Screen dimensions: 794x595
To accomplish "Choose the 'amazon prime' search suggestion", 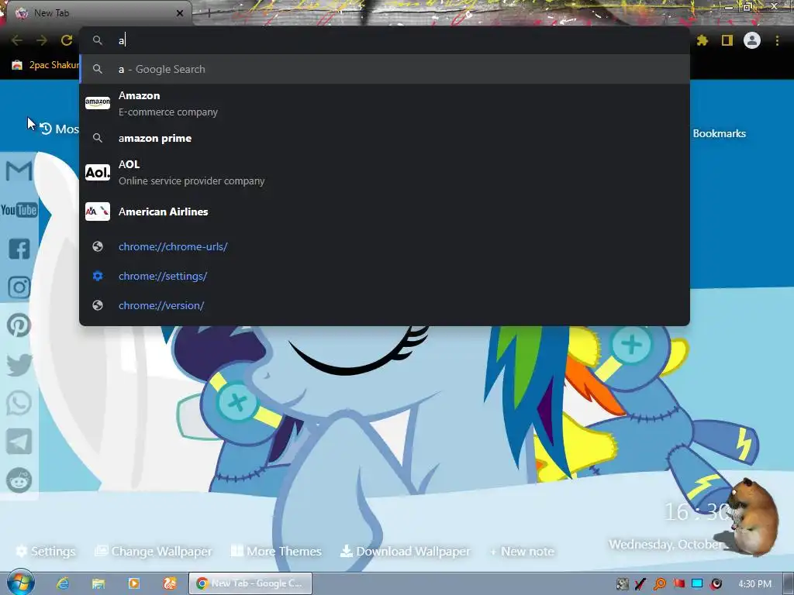I will tap(385, 138).
